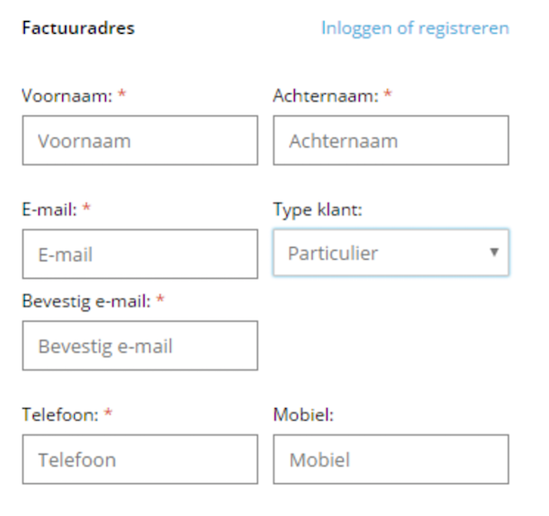The width and height of the screenshot is (549, 516).
Task: Click the Voornaam label text
Action: click(66, 96)
